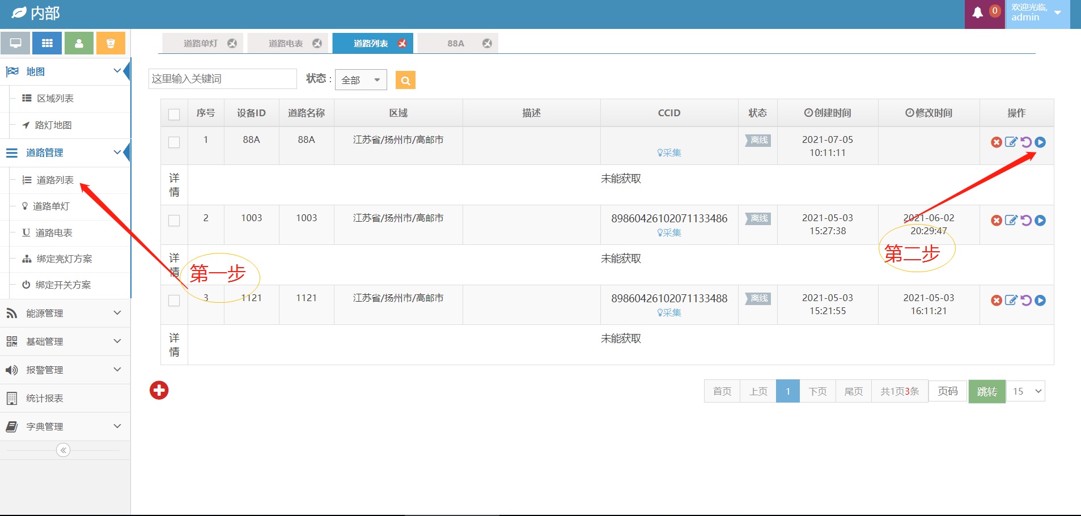This screenshot has height=516, width=1081.
Task: Edit road 1121 with pencil icon
Action: click(1011, 301)
